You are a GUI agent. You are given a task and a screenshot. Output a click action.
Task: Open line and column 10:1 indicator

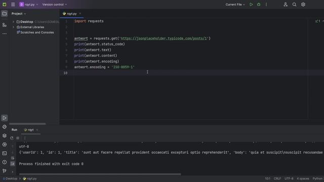267,178
